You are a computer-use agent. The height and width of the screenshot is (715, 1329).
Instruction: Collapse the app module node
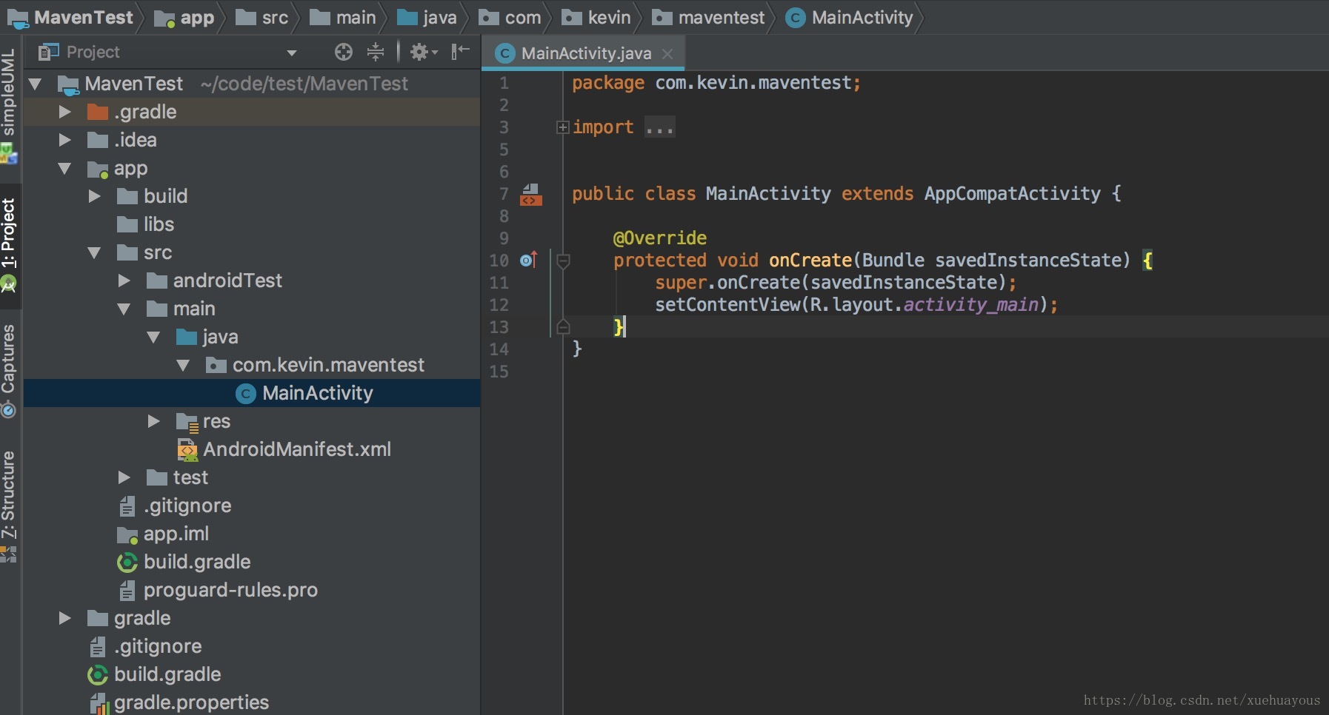pos(64,169)
